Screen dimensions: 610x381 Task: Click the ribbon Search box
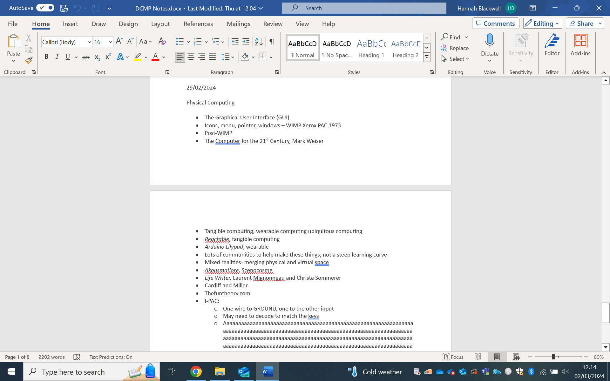364,8
